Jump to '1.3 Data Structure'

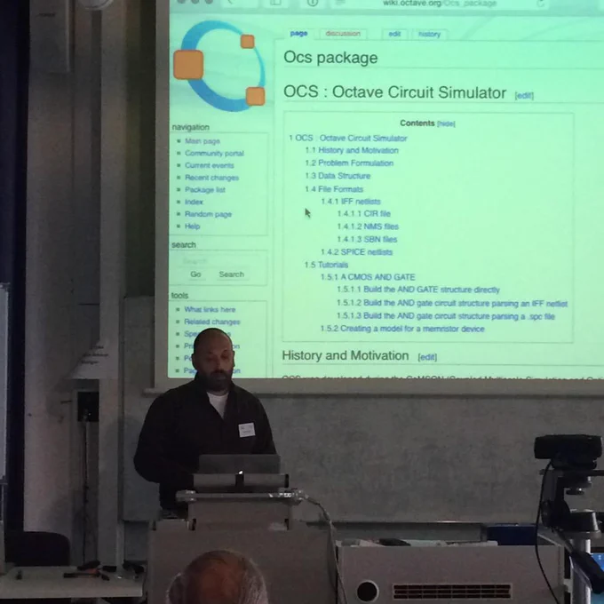click(x=338, y=176)
